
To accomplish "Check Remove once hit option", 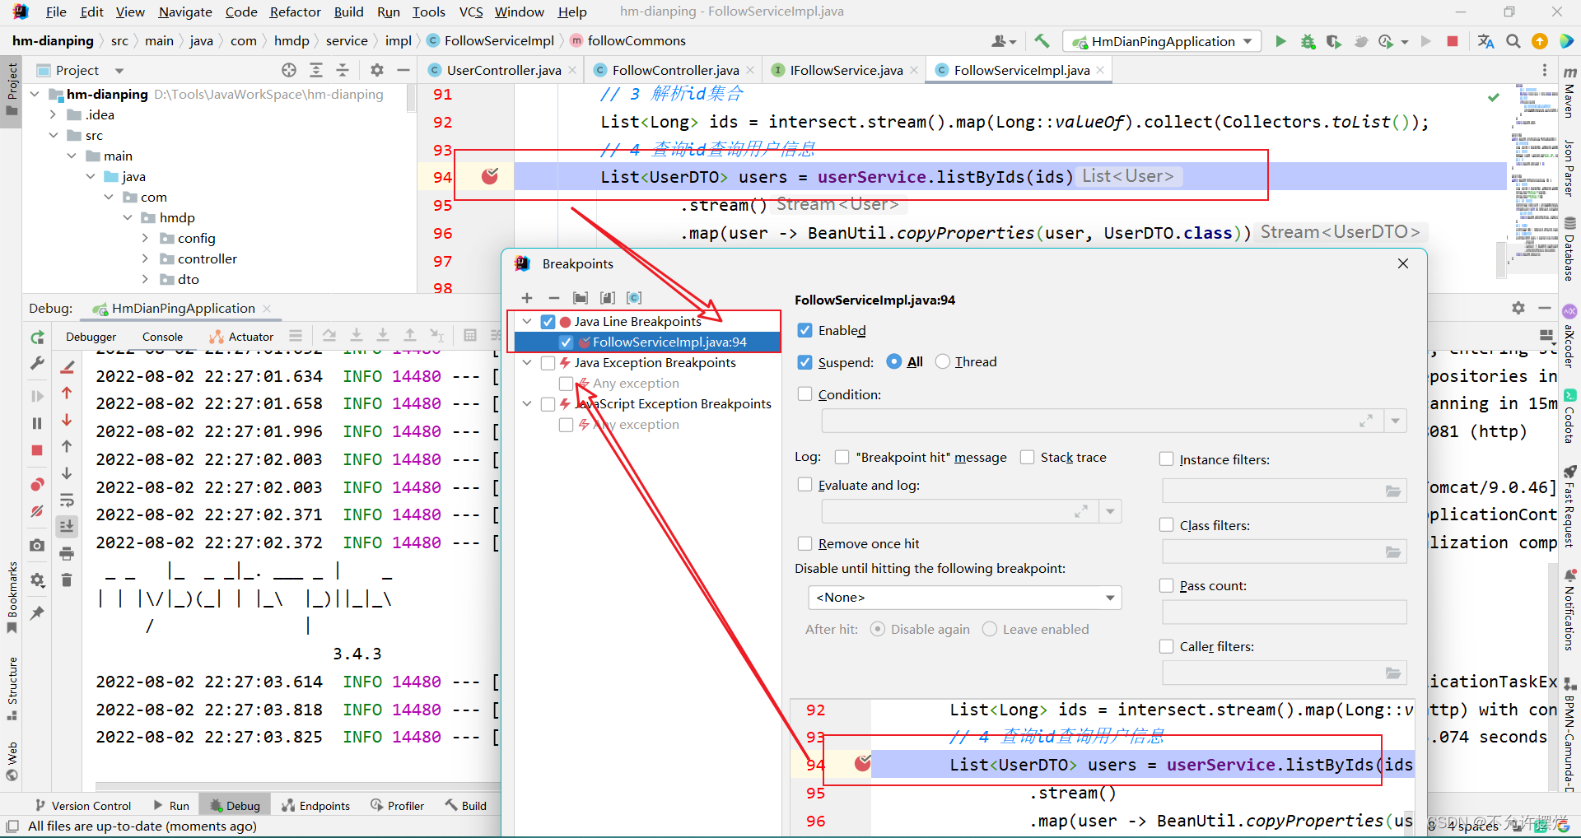I will (x=805, y=543).
